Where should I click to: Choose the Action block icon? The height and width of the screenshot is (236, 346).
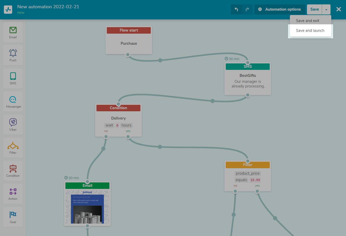[x=13, y=194]
